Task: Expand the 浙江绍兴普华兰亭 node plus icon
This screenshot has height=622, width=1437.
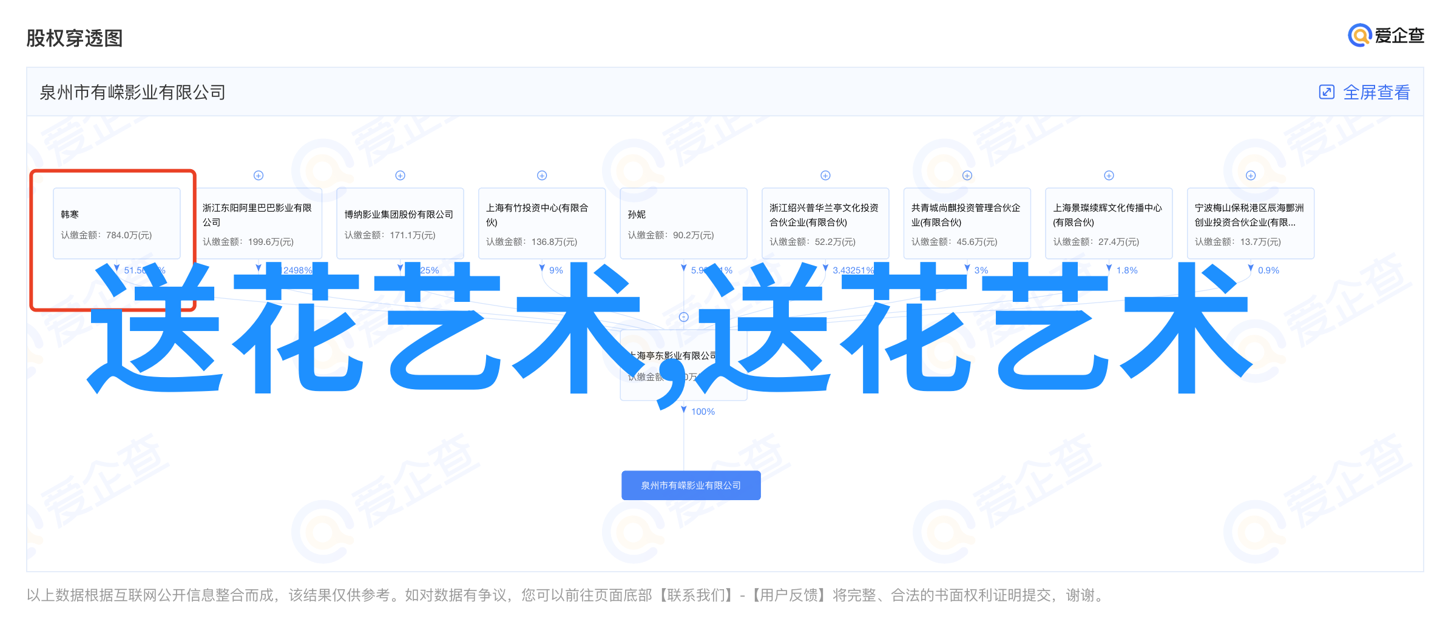Action: pos(825,175)
